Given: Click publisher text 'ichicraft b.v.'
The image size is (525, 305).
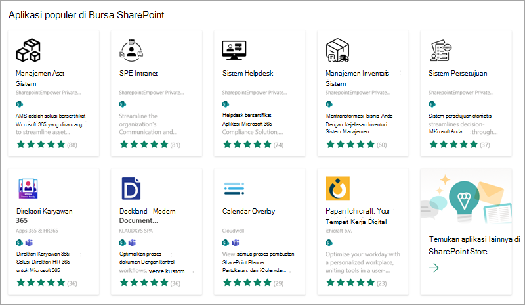Looking at the screenshot, I should point(339,231).
